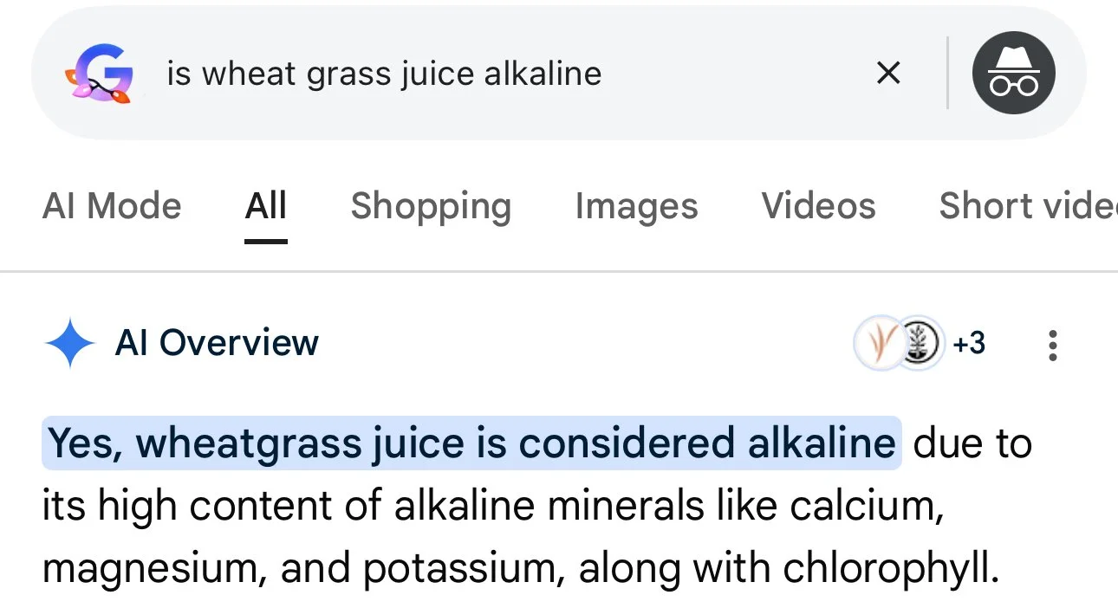Expand the +3 additional sources
The image size is (1118, 608).
point(969,344)
